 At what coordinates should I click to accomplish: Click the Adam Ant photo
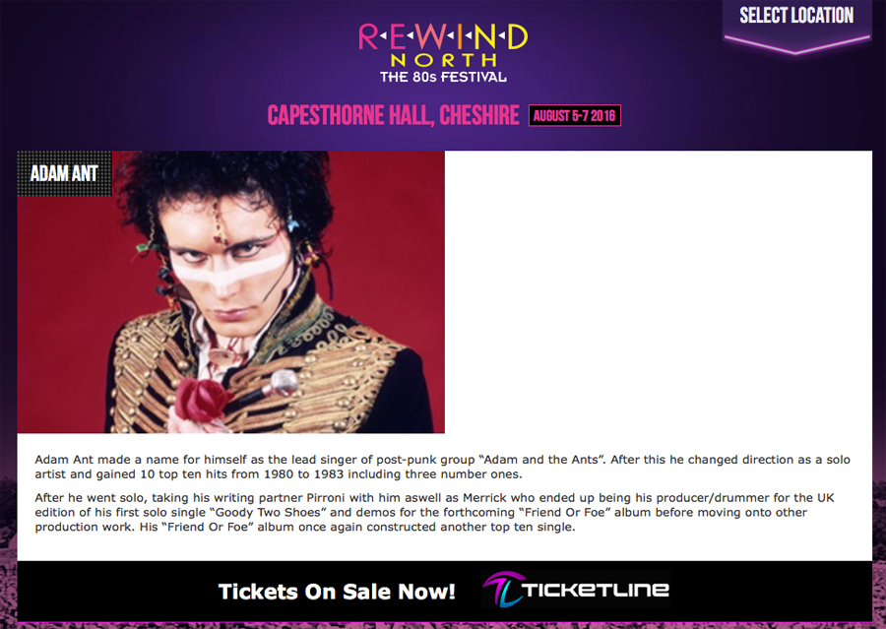[231, 291]
